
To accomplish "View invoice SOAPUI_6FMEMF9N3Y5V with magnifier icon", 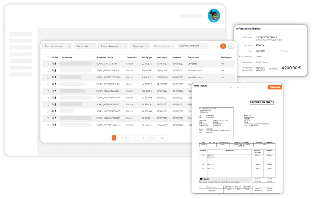I will click(53, 104).
